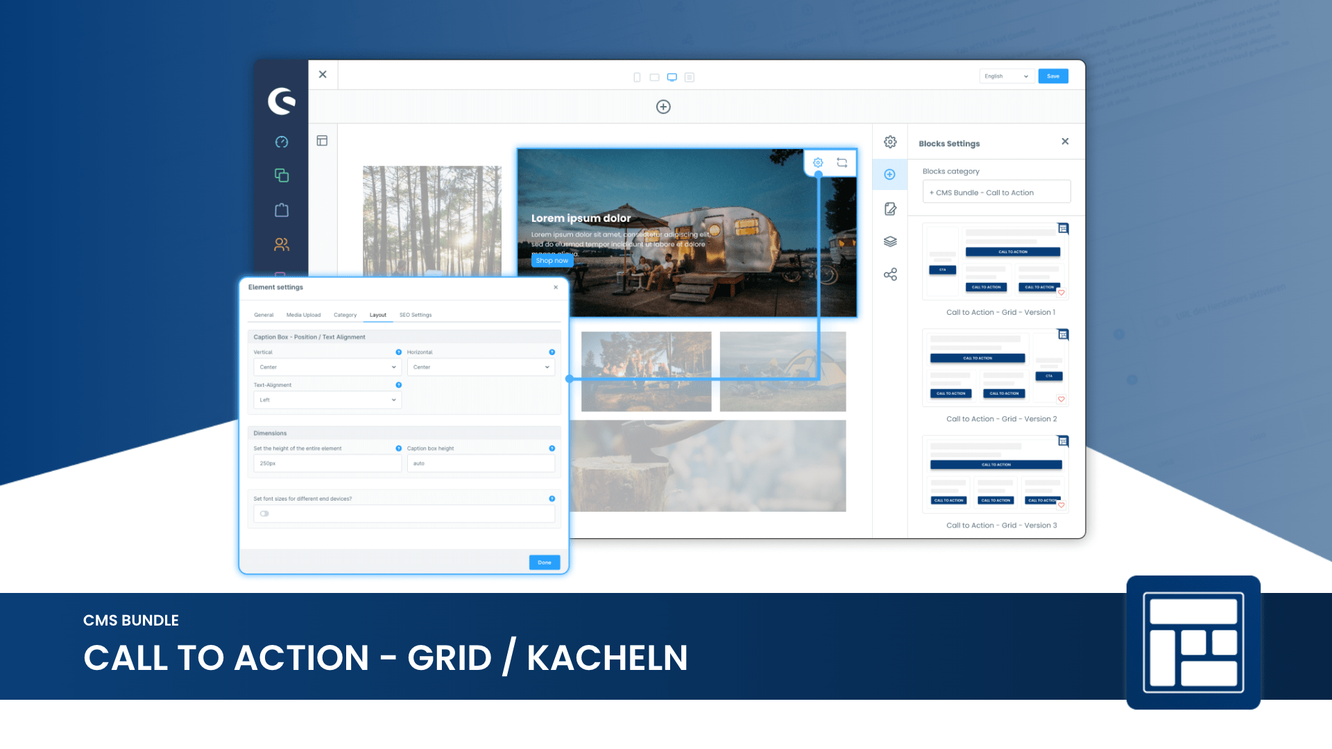Switch to desktop viewport preview
Viewport: 1332px width, 749px height.
tap(672, 77)
